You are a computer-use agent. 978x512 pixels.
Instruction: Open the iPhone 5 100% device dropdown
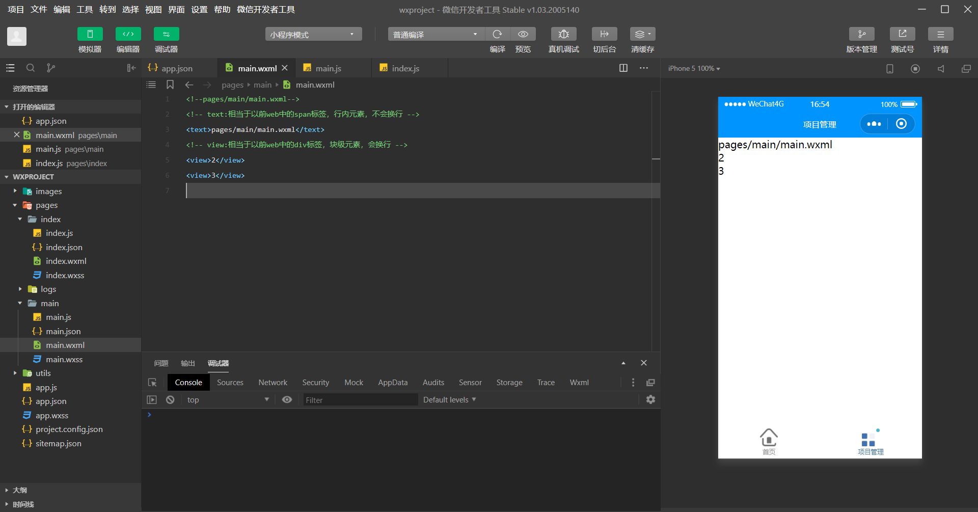click(694, 68)
